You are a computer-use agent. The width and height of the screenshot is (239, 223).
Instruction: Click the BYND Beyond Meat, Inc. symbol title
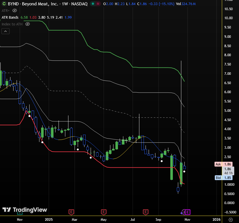point(48,4)
